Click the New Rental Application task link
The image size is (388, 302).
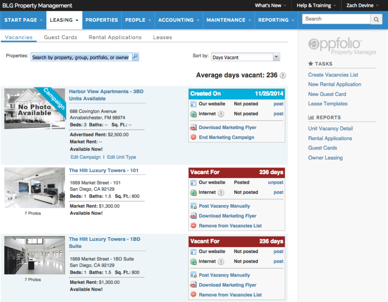[x=335, y=84]
